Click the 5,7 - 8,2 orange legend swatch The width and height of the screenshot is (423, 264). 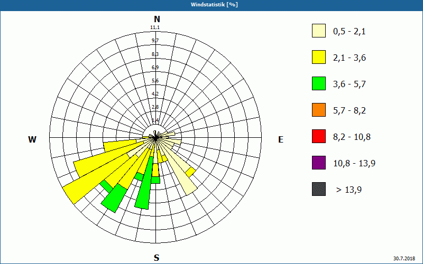coord(319,110)
